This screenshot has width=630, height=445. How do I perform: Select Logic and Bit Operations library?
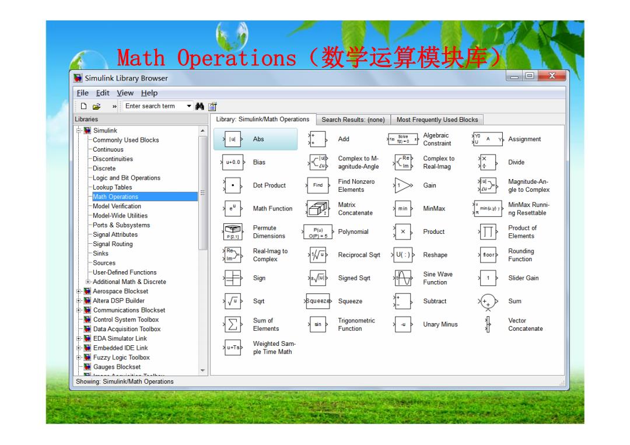click(127, 178)
